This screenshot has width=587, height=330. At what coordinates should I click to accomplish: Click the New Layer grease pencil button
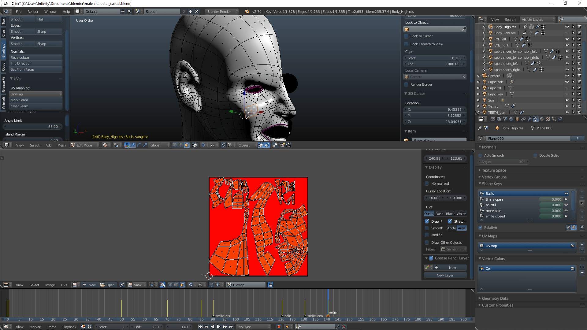pyautogui.click(x=445, y=275)
